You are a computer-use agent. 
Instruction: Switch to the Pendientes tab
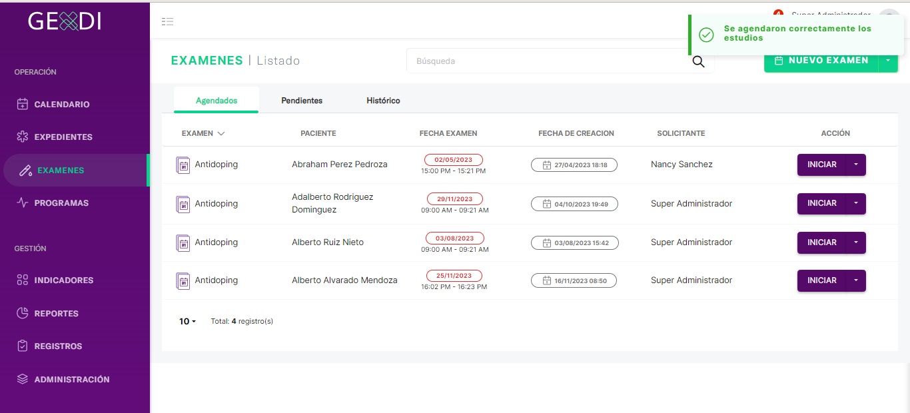(302, 101)
